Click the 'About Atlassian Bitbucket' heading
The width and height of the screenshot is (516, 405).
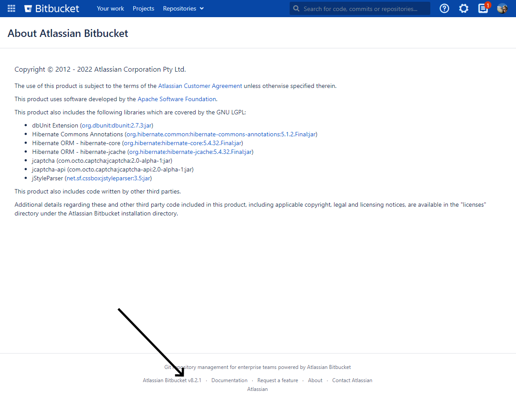click(68, 33)
